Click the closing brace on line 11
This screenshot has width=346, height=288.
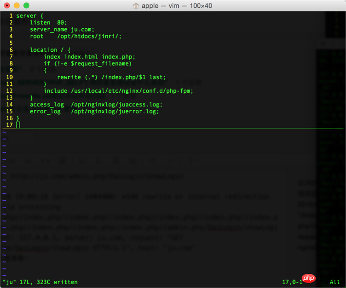pos(45,84)
